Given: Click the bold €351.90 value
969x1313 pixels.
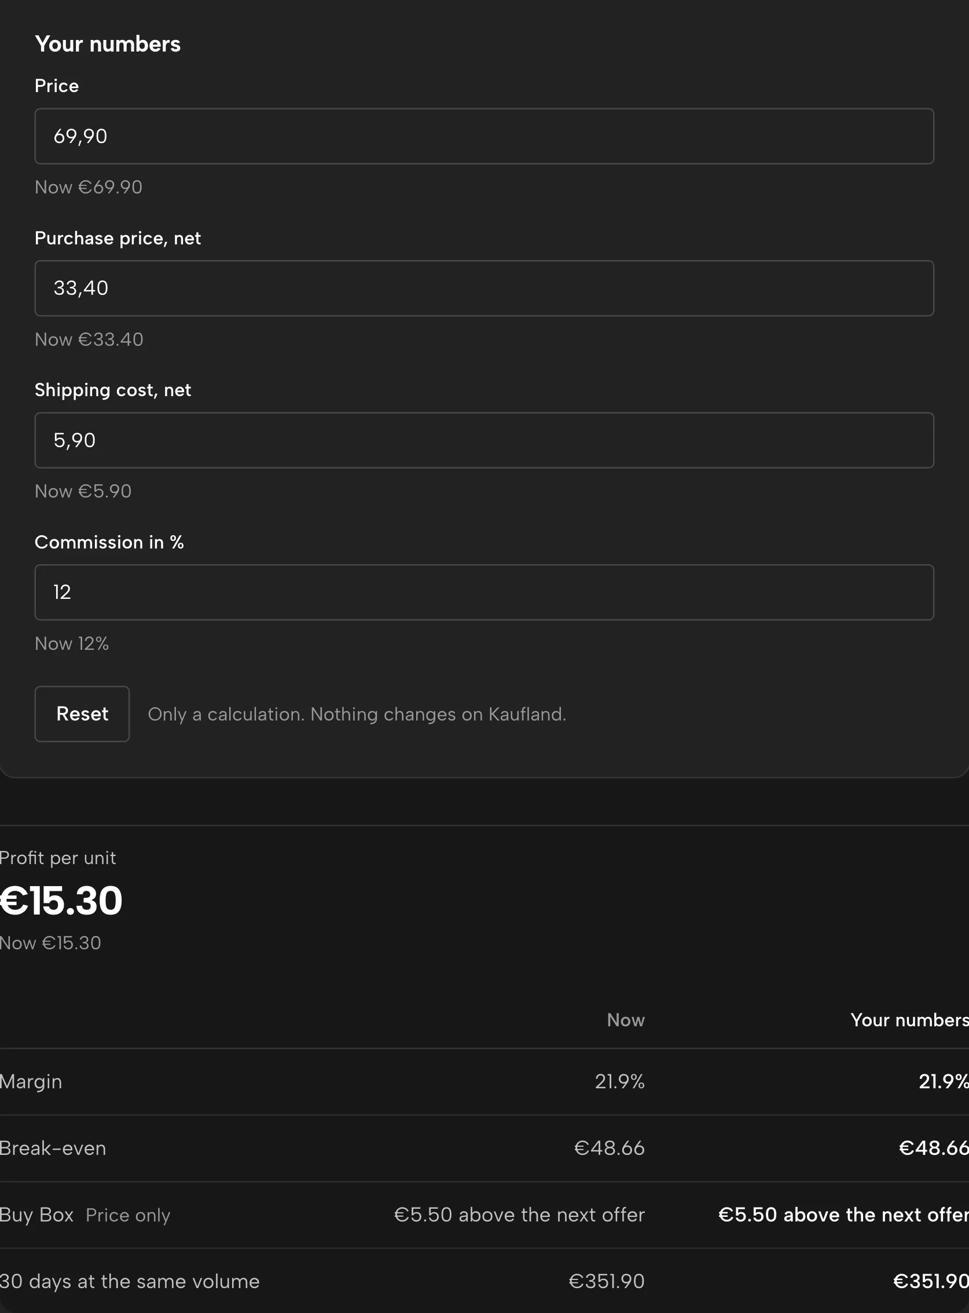Looking at the screenshot, I should pyautogui.click(x=931, y=1281).
